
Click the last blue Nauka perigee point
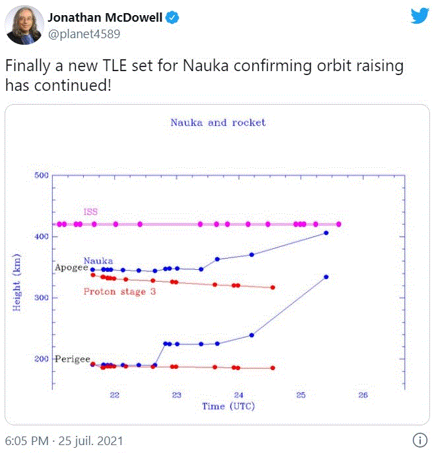(326, 277)
